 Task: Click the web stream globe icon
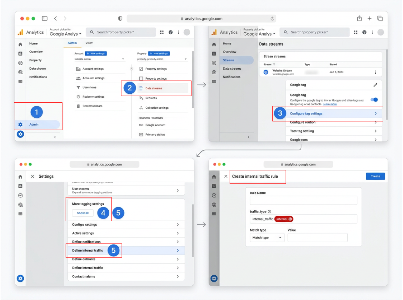click(266, 72)
